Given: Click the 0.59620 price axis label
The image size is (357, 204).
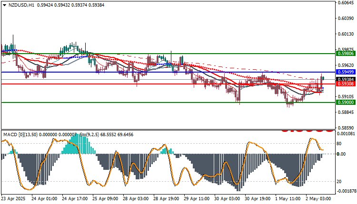Looking at the screenshot, I should [x=346, y=65].
